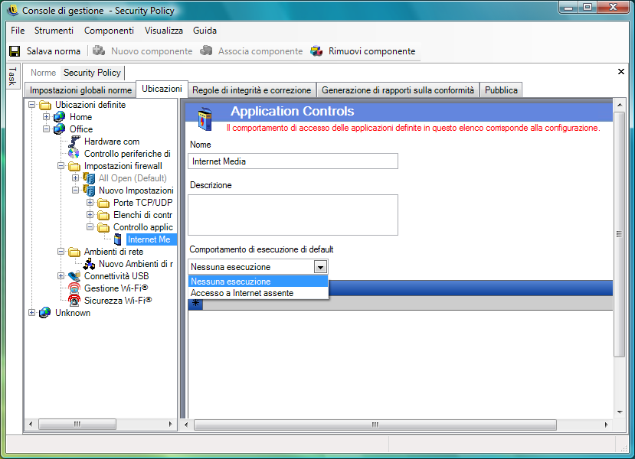Click the Gestione Wi-Fi icon

pyautogui.click(x=74, y=288)
